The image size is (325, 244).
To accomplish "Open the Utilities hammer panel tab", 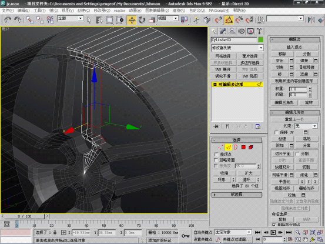I will pyautogui.click(x=259, y=31).
